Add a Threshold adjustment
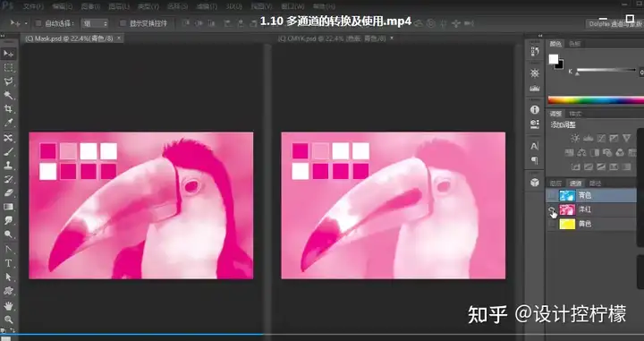644x341 pixels. (601, 166)
